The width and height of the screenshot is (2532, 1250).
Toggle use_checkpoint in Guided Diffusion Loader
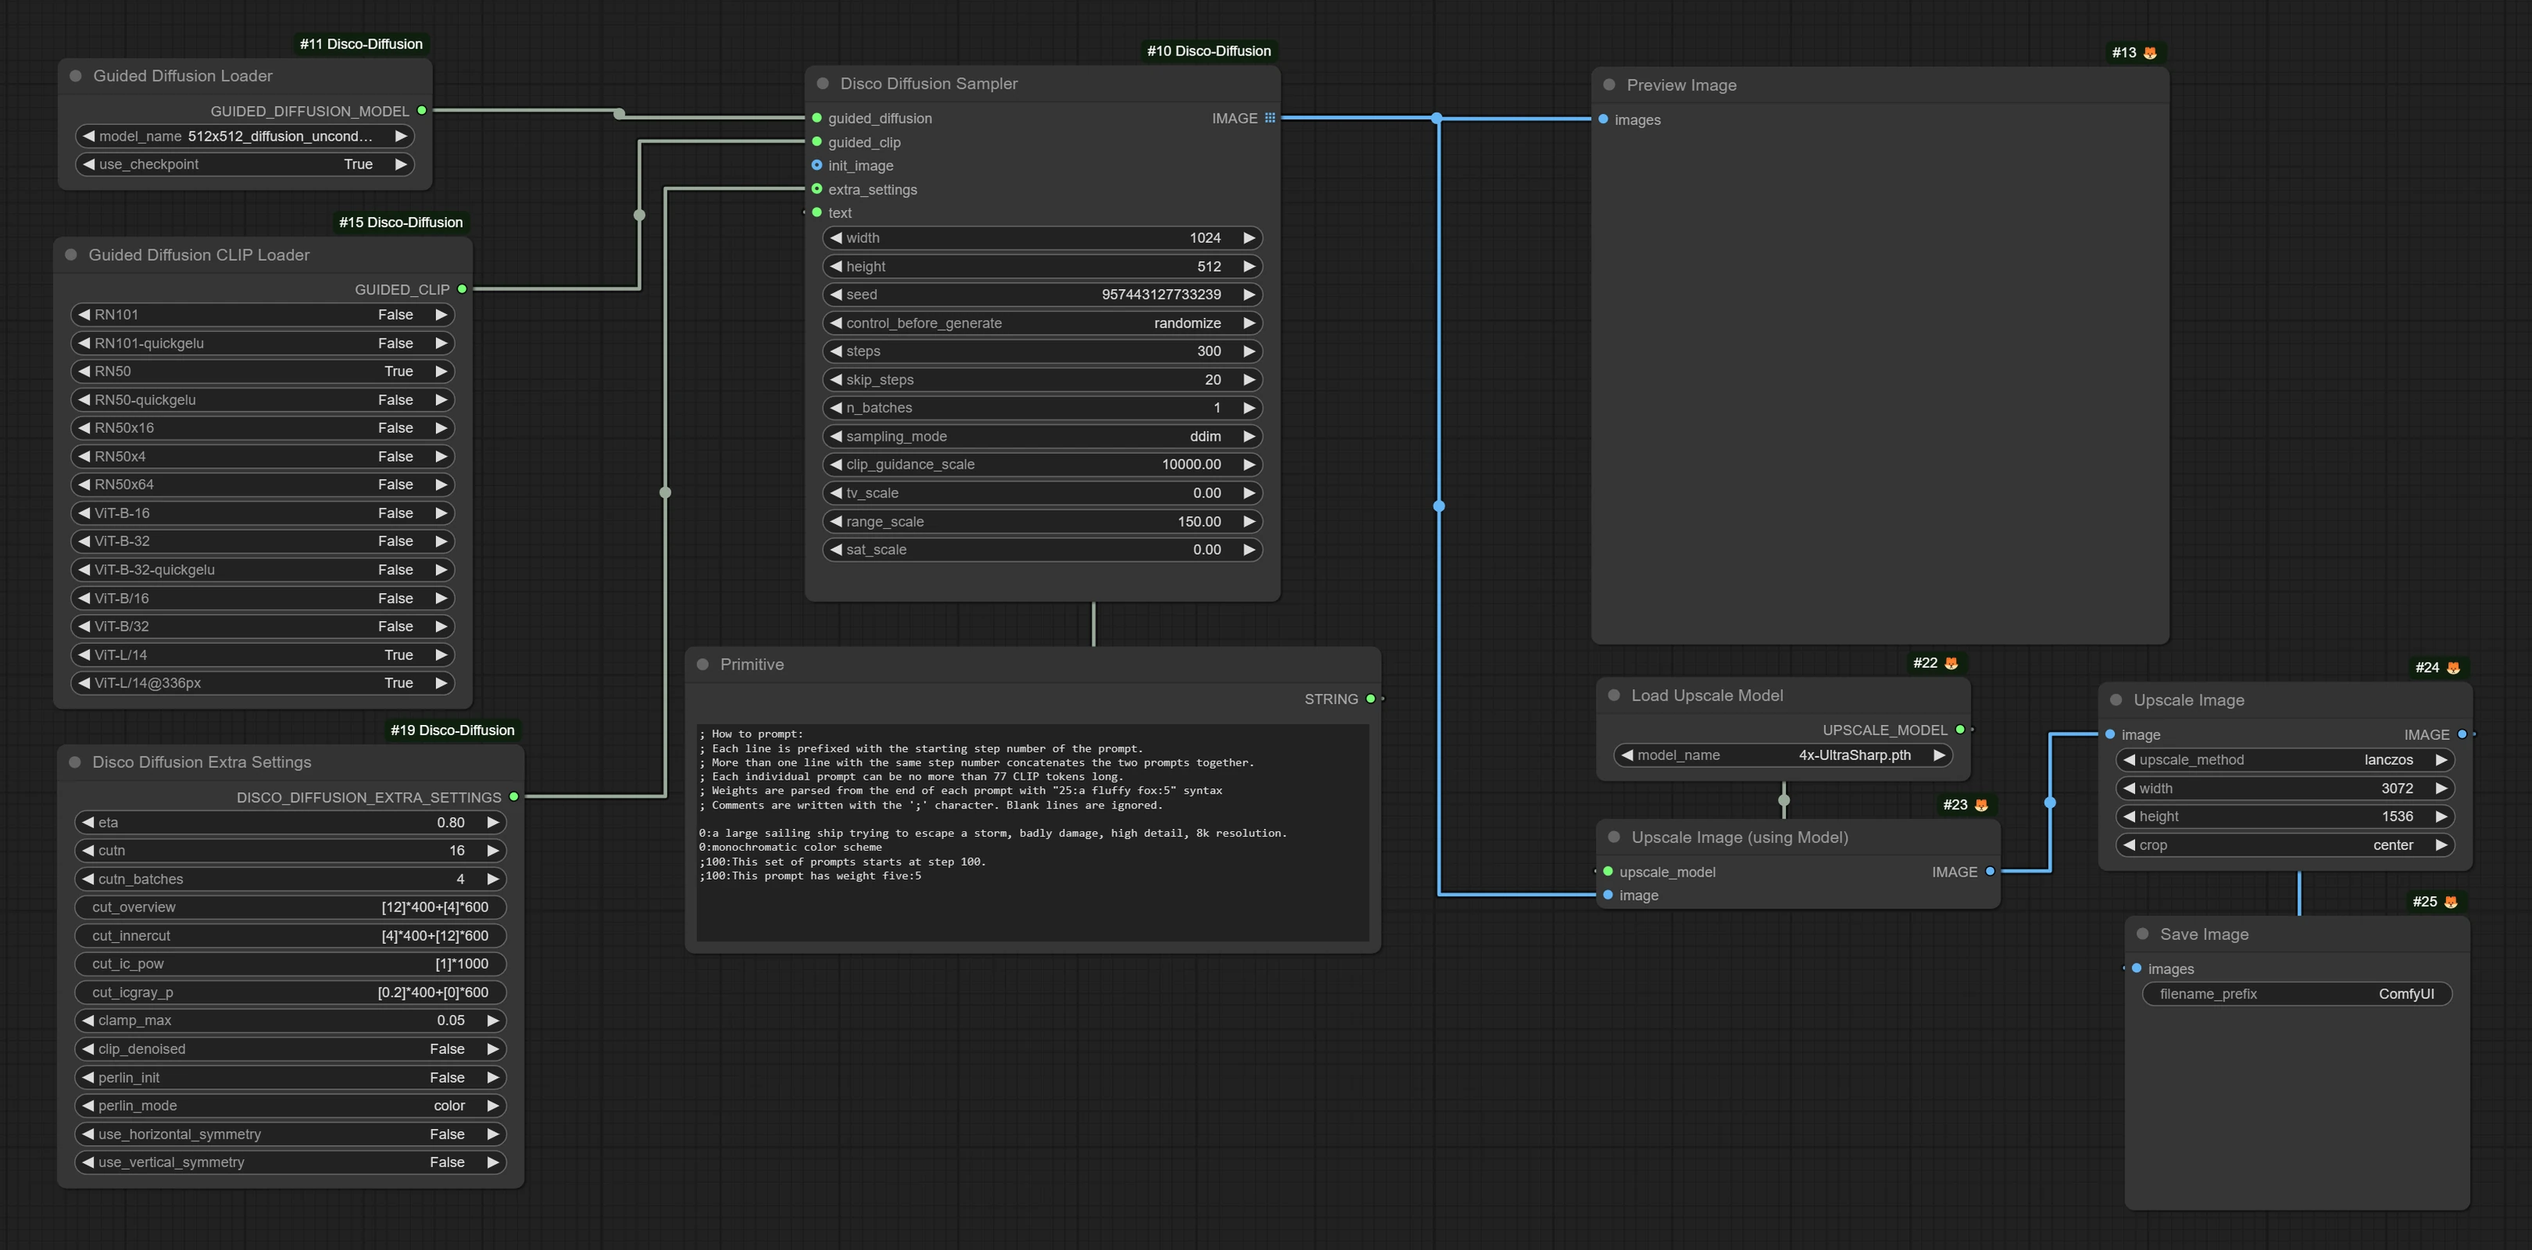pos(245,164)
